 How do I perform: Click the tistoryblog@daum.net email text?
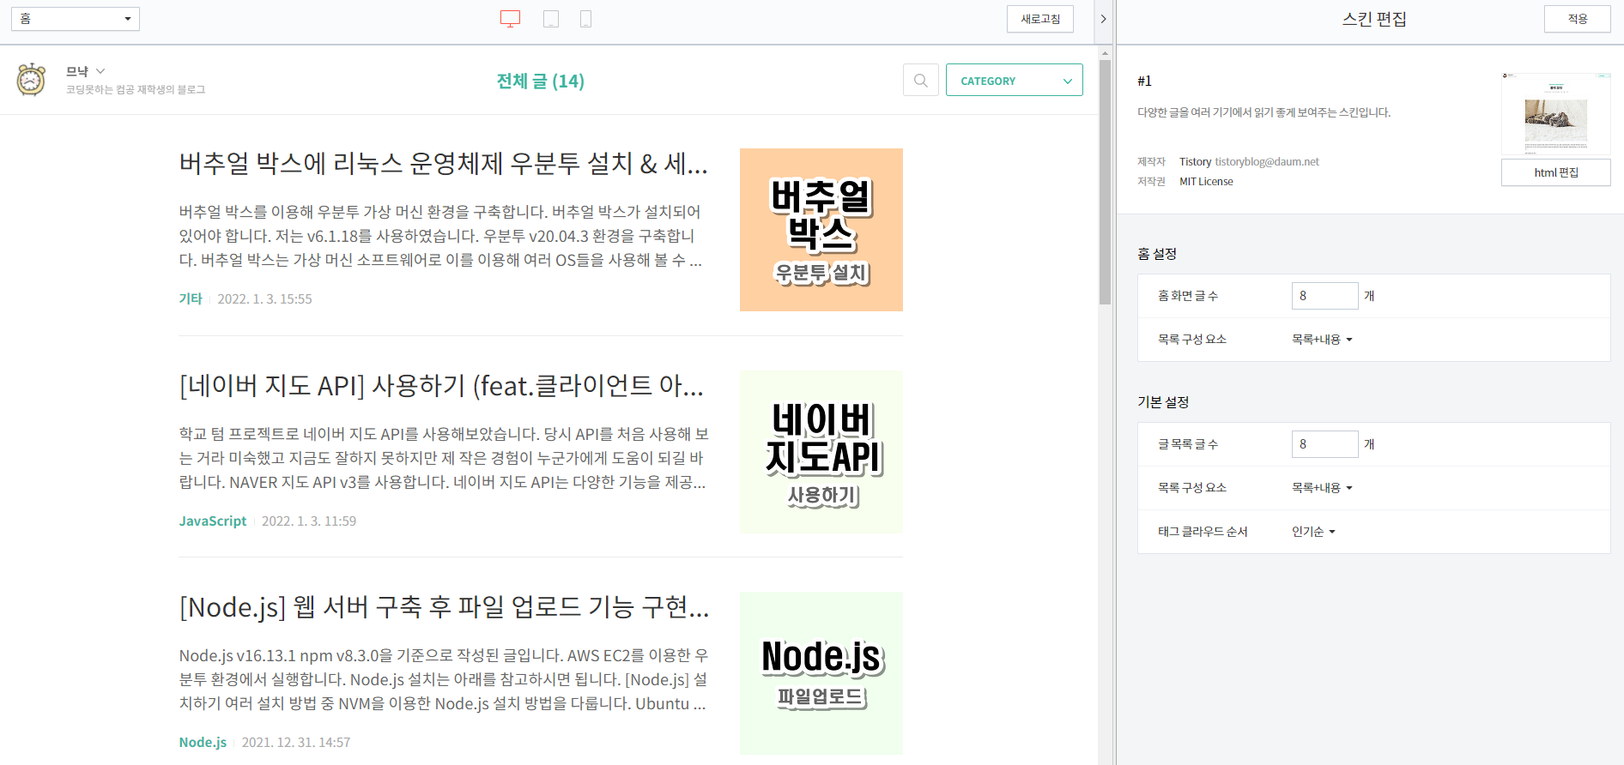(x=1267, y=161)
